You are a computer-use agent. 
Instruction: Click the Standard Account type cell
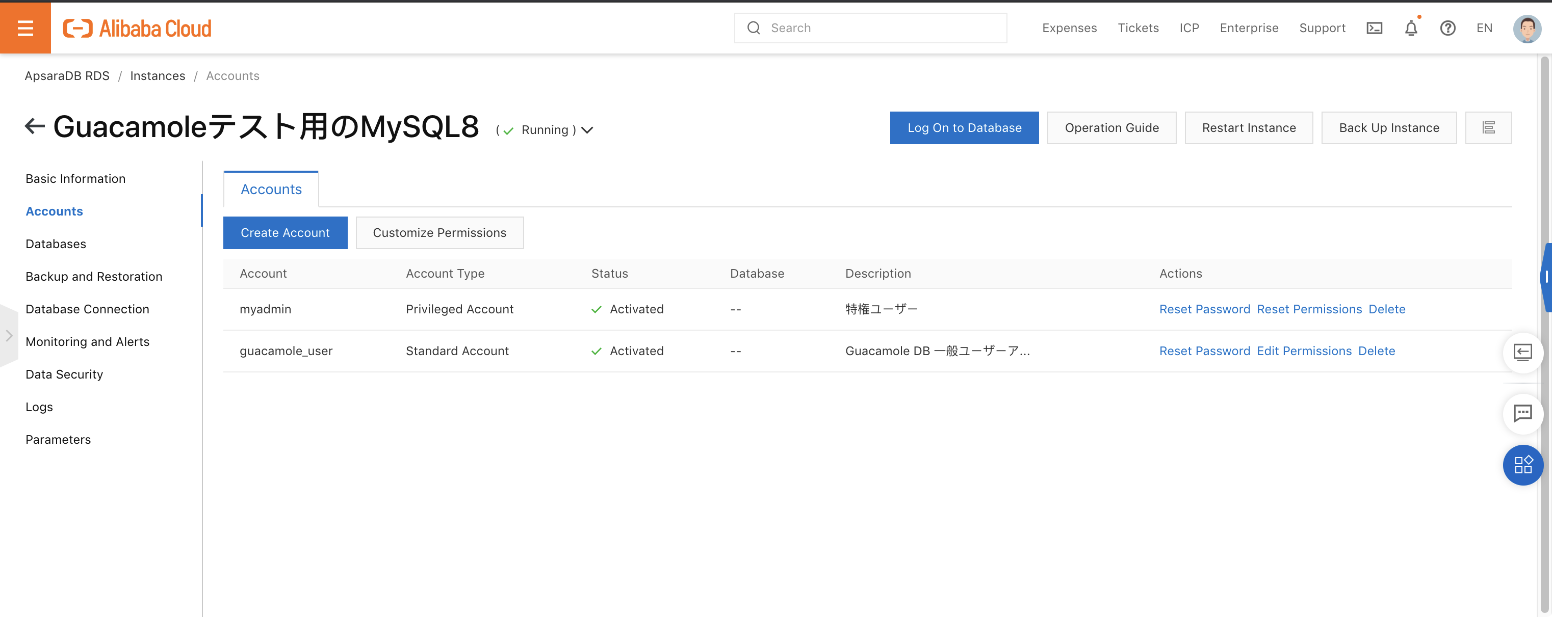[457, 351]
